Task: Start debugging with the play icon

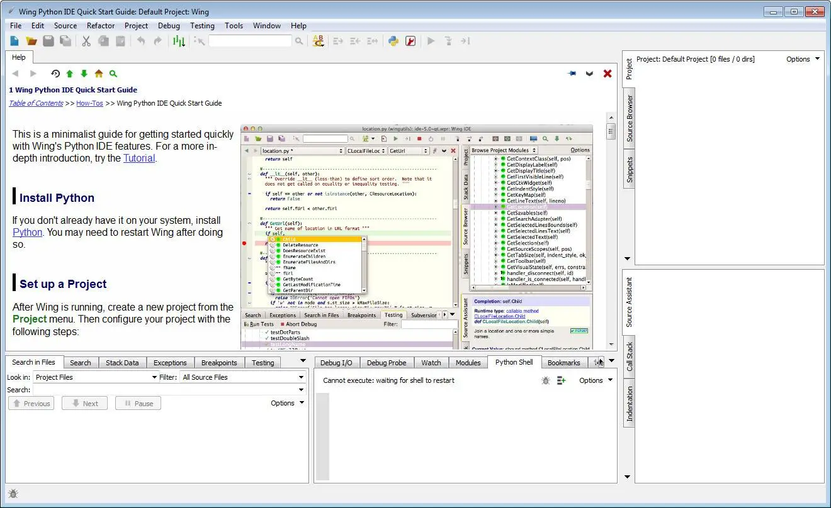Action: point(431,41)
